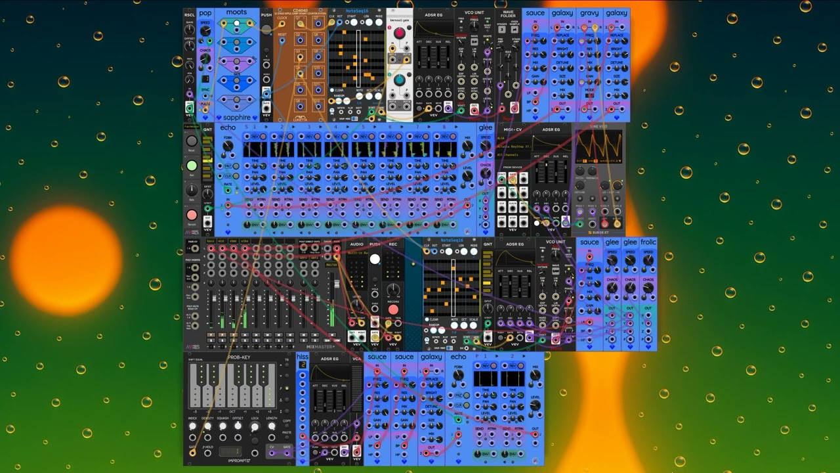Screen dimensions: 840x473
Task: Click the Rate knob on PatchMaster
Action: click(192, 191)
